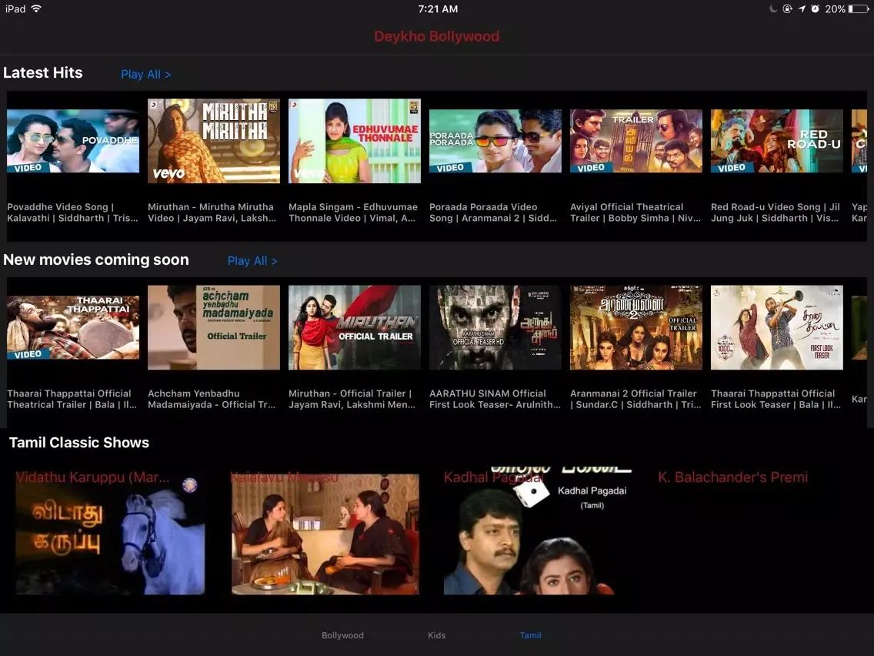874x656 pixels.
Task: Open the Bollywood tab
Action: click(342, 634)
